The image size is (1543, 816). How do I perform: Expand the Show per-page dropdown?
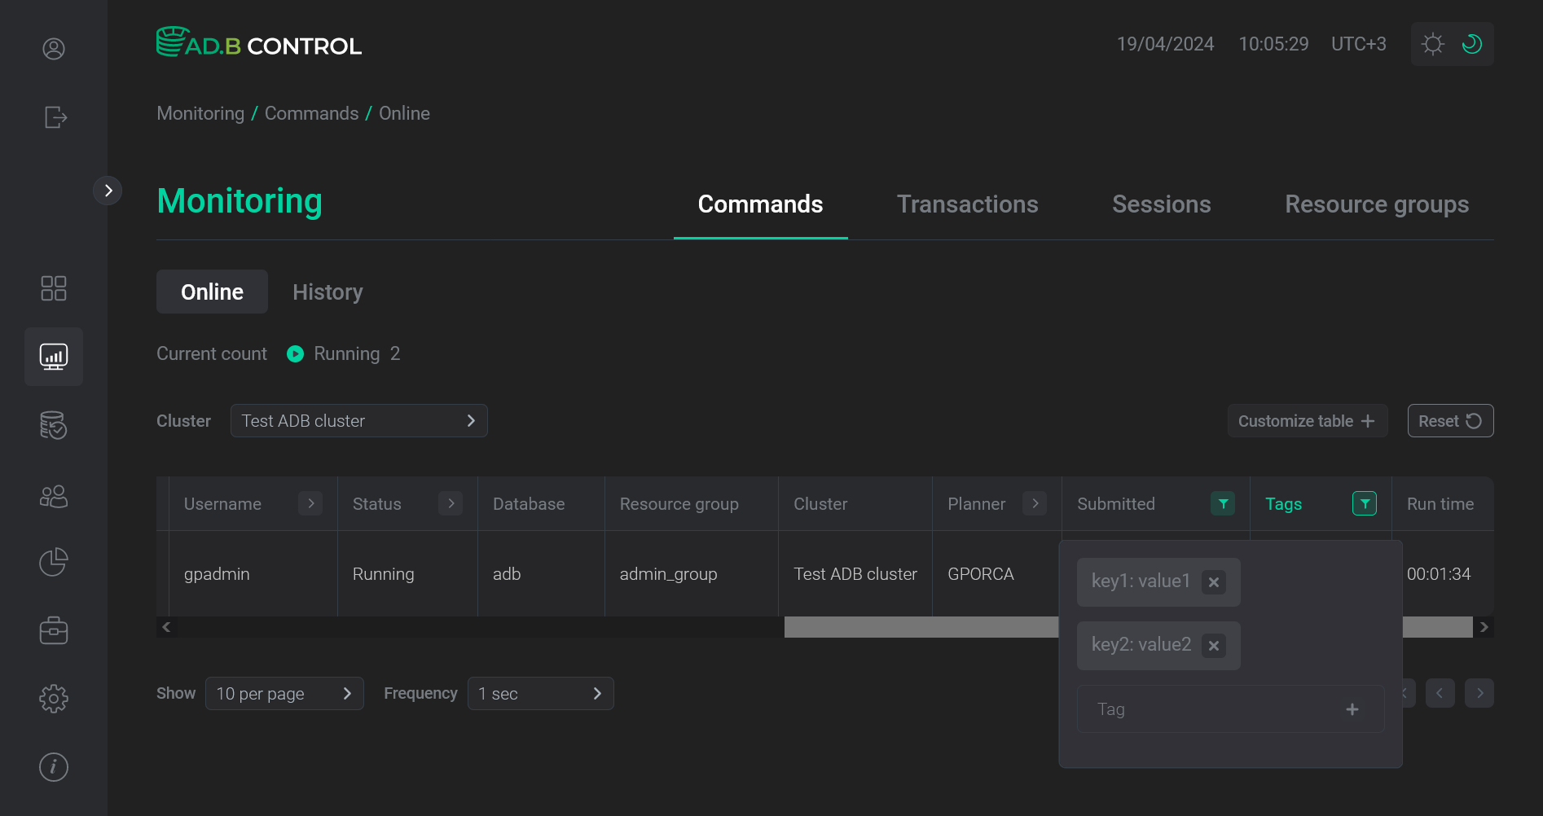[284, 693]
